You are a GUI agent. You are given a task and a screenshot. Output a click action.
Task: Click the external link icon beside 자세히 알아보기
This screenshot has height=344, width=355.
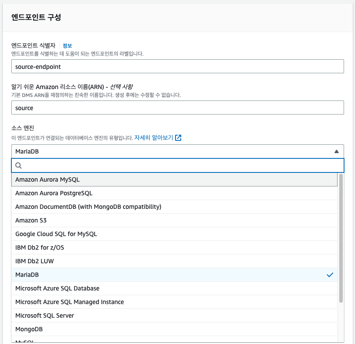[x=178, y=138]
